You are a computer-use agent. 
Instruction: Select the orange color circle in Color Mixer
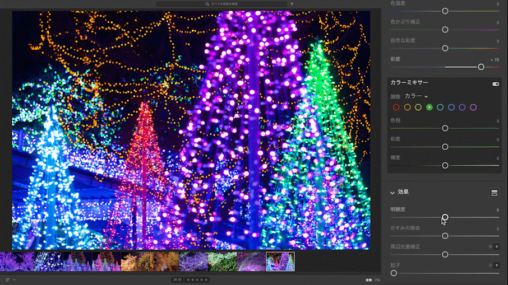(x=407, y=108)
